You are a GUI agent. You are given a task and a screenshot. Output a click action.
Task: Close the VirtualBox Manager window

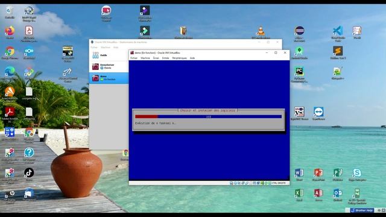pos(277,42)
